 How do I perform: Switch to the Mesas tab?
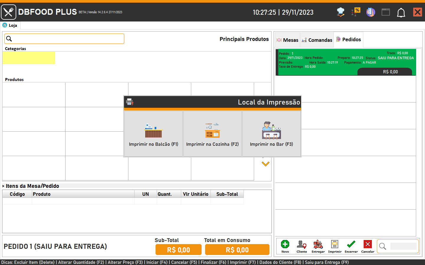click(x=287, y=40)
